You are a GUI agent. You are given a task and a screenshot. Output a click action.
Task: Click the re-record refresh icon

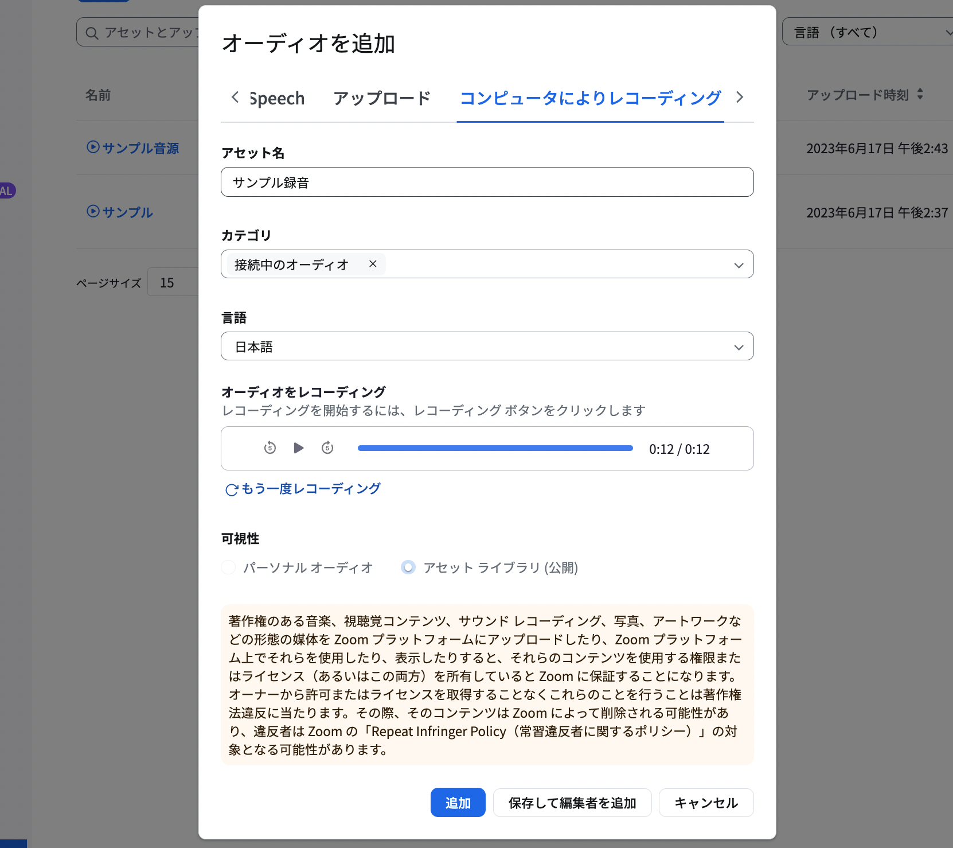(x=232, y=489)
